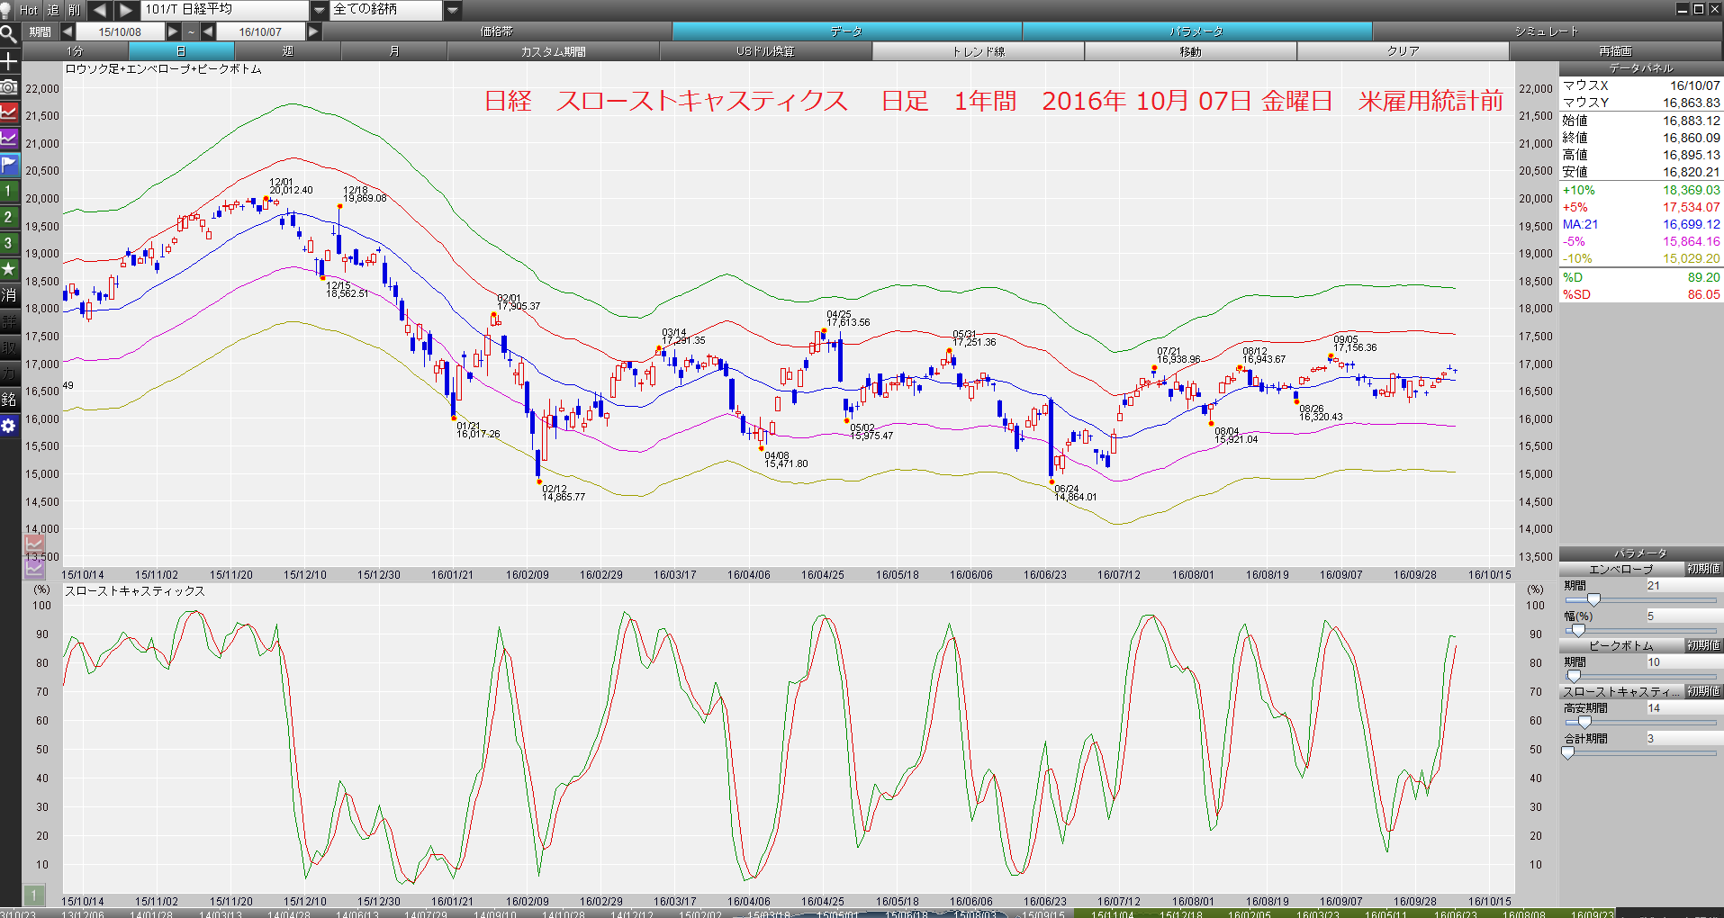Select the カスタム期間 tab
Viewport: 1724px width, 918px height.
554,51
